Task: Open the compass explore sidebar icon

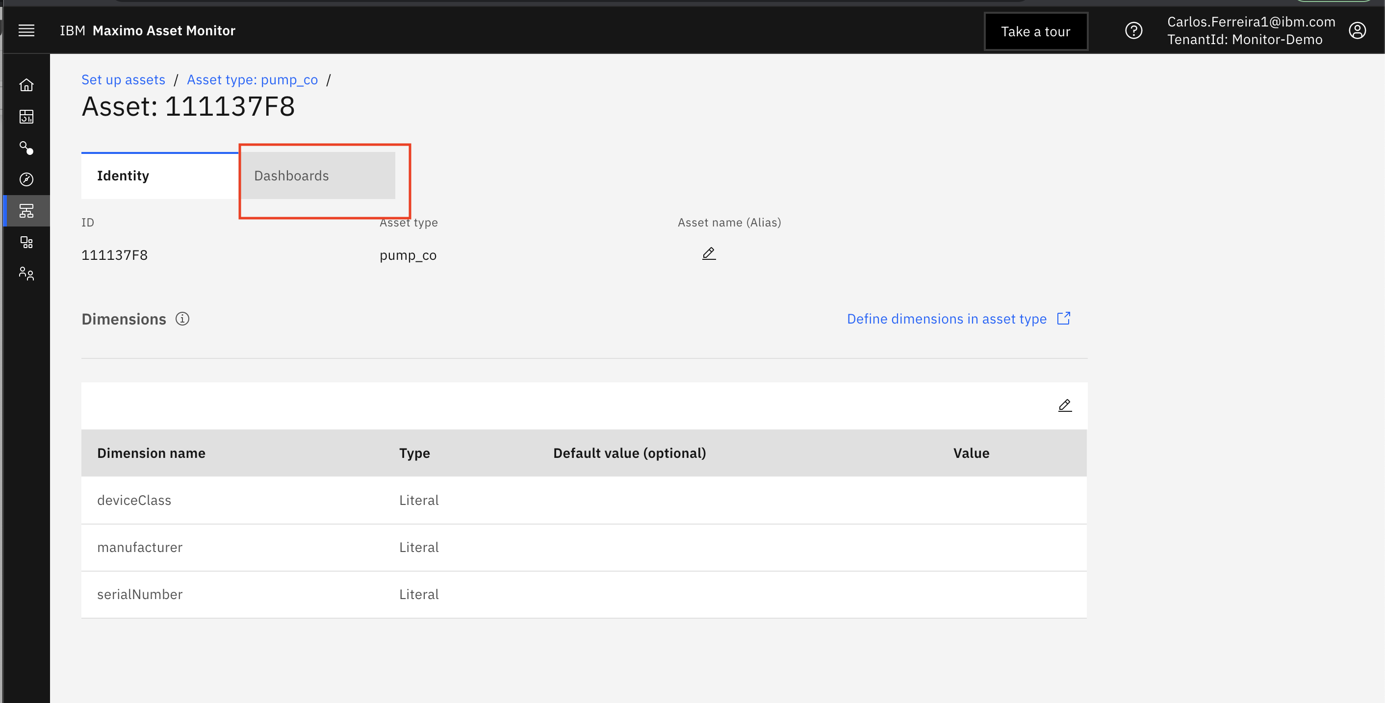Action: (x=26, y=179)
